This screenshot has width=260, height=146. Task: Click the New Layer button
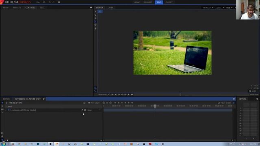pos(94,103)
